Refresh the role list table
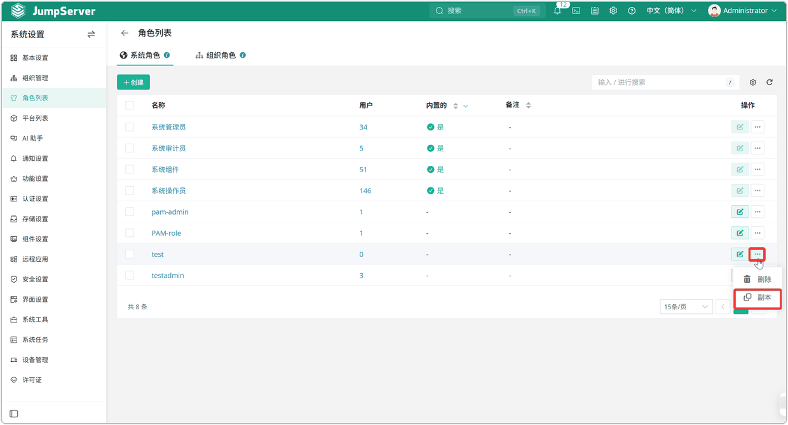Screen dimensions: 788x425 click(770, 83)
